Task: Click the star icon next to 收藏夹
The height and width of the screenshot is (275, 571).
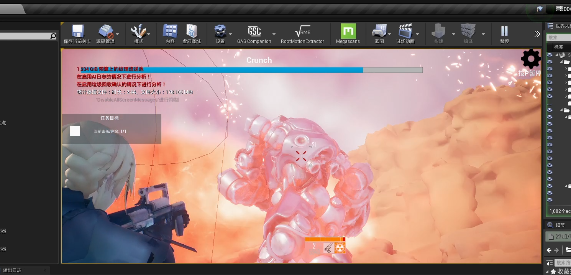Action: coord(553,272)
